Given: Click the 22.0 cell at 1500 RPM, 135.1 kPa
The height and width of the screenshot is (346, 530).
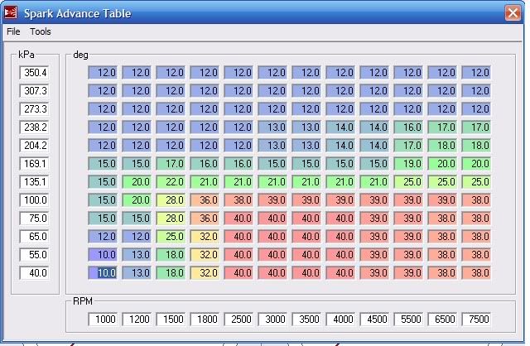Looking at the screenshot, I should coord(171,182).
